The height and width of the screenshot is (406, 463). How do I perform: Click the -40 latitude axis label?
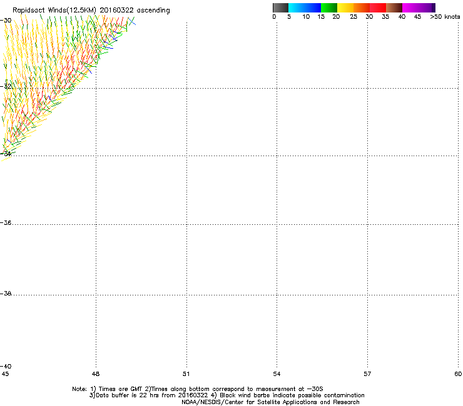click(x=6, y=366)
